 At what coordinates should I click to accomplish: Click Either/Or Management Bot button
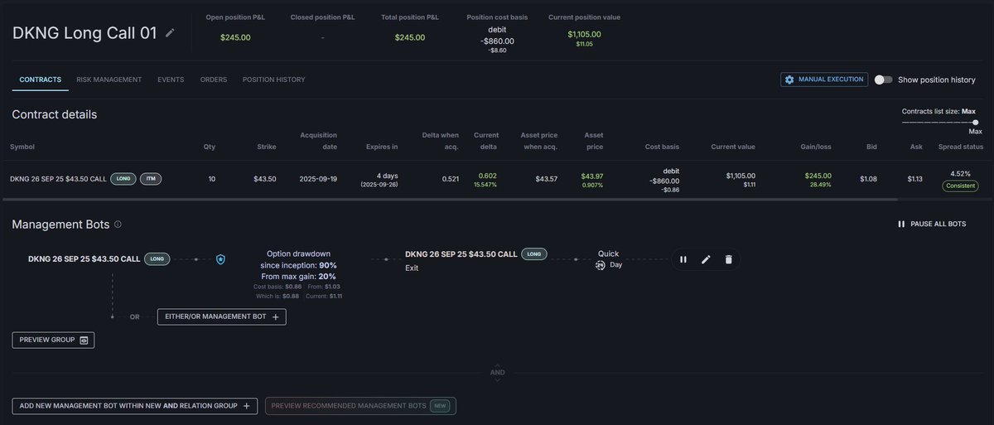pos(222,316)
